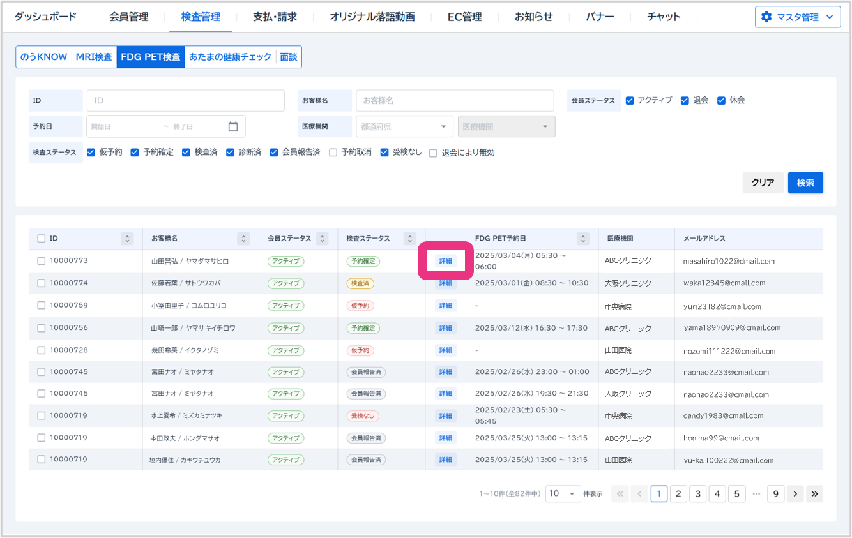Switch to 会員管理 menu
Viewport: 852px width, 538px height.
128,17
